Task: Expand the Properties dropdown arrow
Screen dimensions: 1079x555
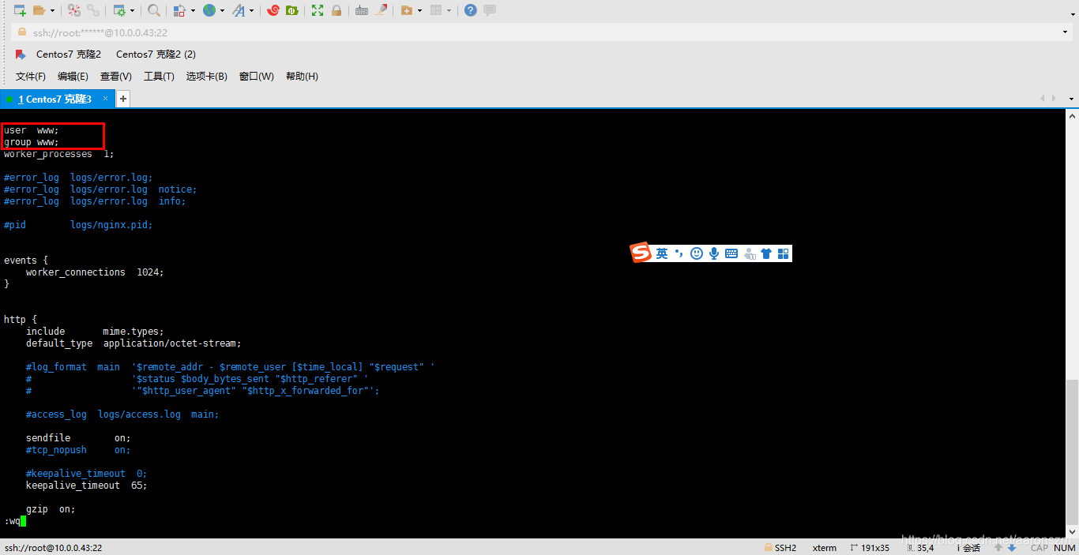Action: pyautogui.click(x=132, y=11)
